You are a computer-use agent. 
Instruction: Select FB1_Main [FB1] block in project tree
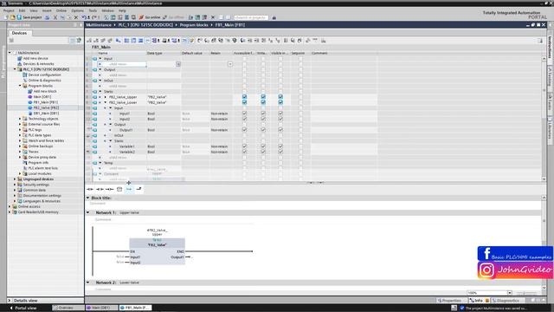[45, 102]
